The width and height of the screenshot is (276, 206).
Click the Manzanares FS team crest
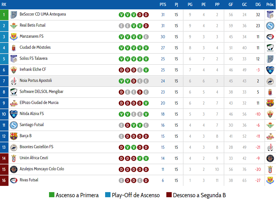point(14,37)
